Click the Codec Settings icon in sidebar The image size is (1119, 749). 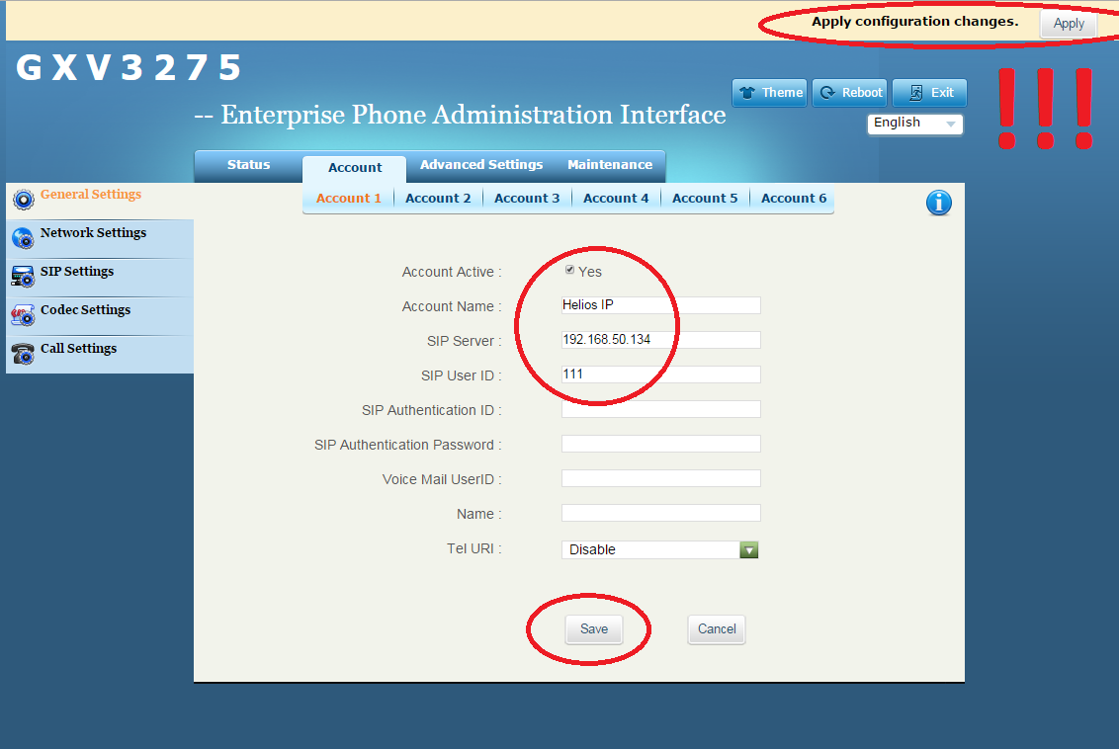pos(23,314)
